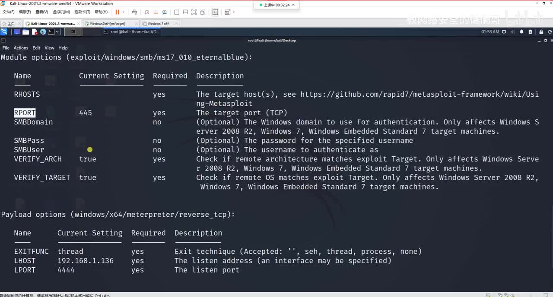
Task: Open the 帮助(H) menu
Action: (x=101, y=12)
